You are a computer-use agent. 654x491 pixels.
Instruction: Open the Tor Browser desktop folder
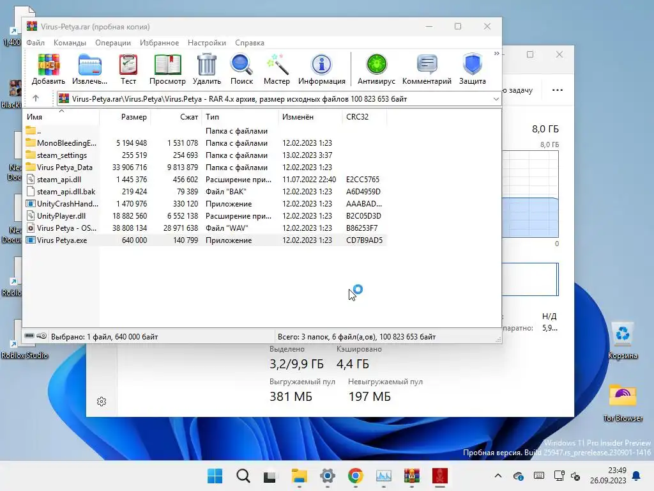click(622, 403)
